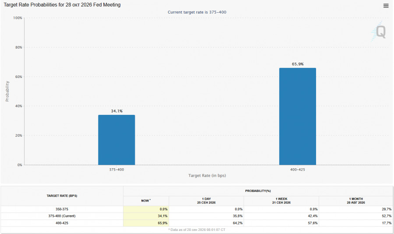
Task: Select the 375-400 blue bar
Action: pyautogui.click(x=116, y=140)
